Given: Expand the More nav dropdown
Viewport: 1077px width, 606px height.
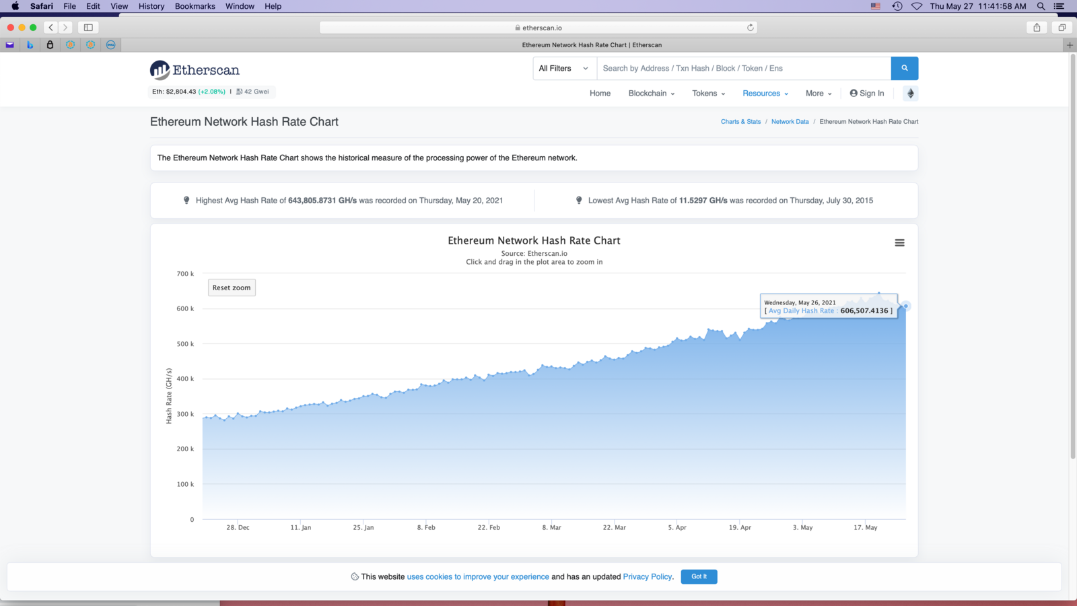Looking at the screenshot, I should pyautogui.click(x=819, y=94).
